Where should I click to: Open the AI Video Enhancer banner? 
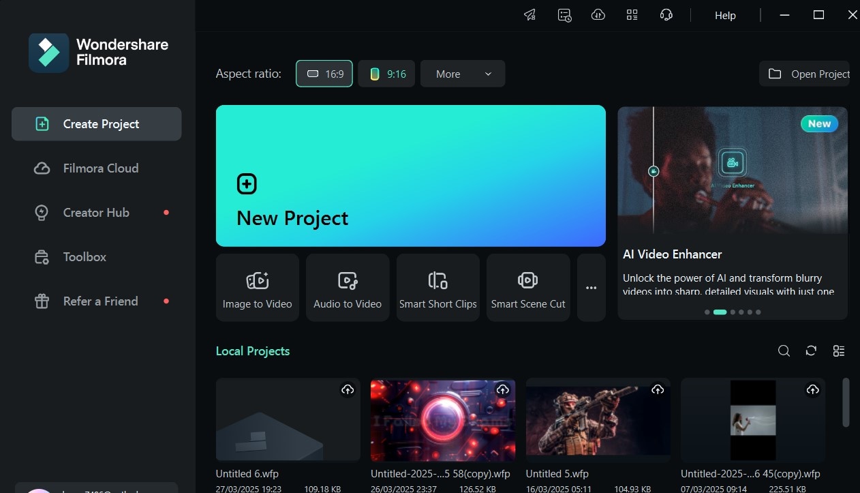[733, 213]
